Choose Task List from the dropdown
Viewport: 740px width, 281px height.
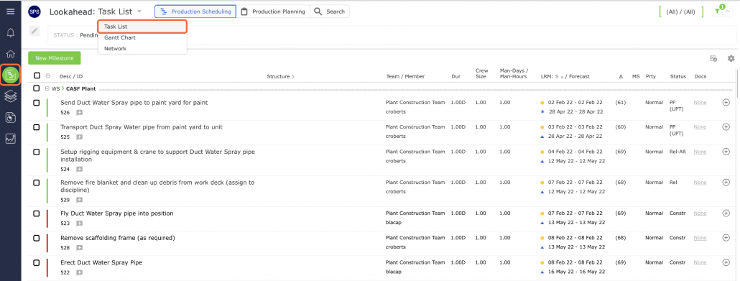point(142,27)
